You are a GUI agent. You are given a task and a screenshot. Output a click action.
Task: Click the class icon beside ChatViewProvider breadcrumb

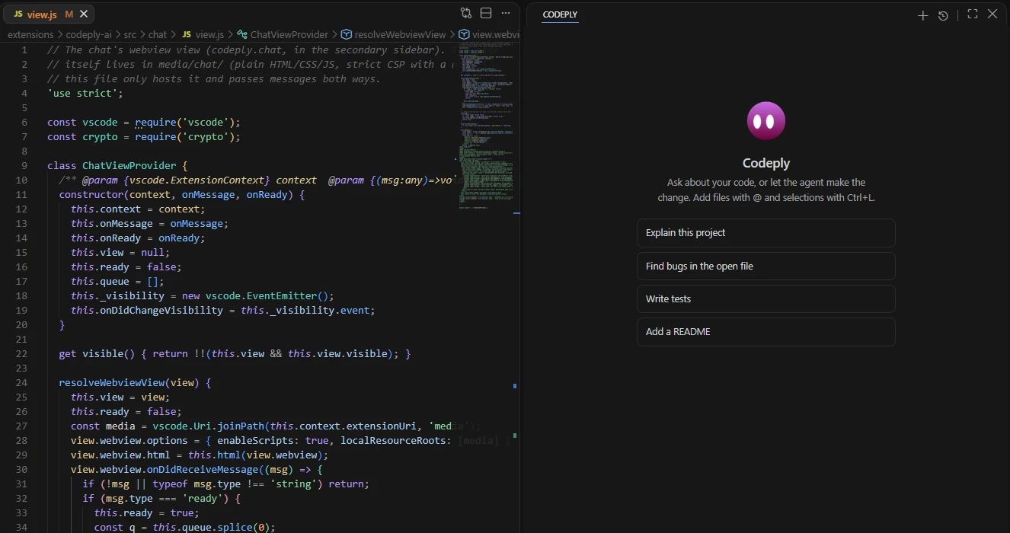(x=242, y=34)
